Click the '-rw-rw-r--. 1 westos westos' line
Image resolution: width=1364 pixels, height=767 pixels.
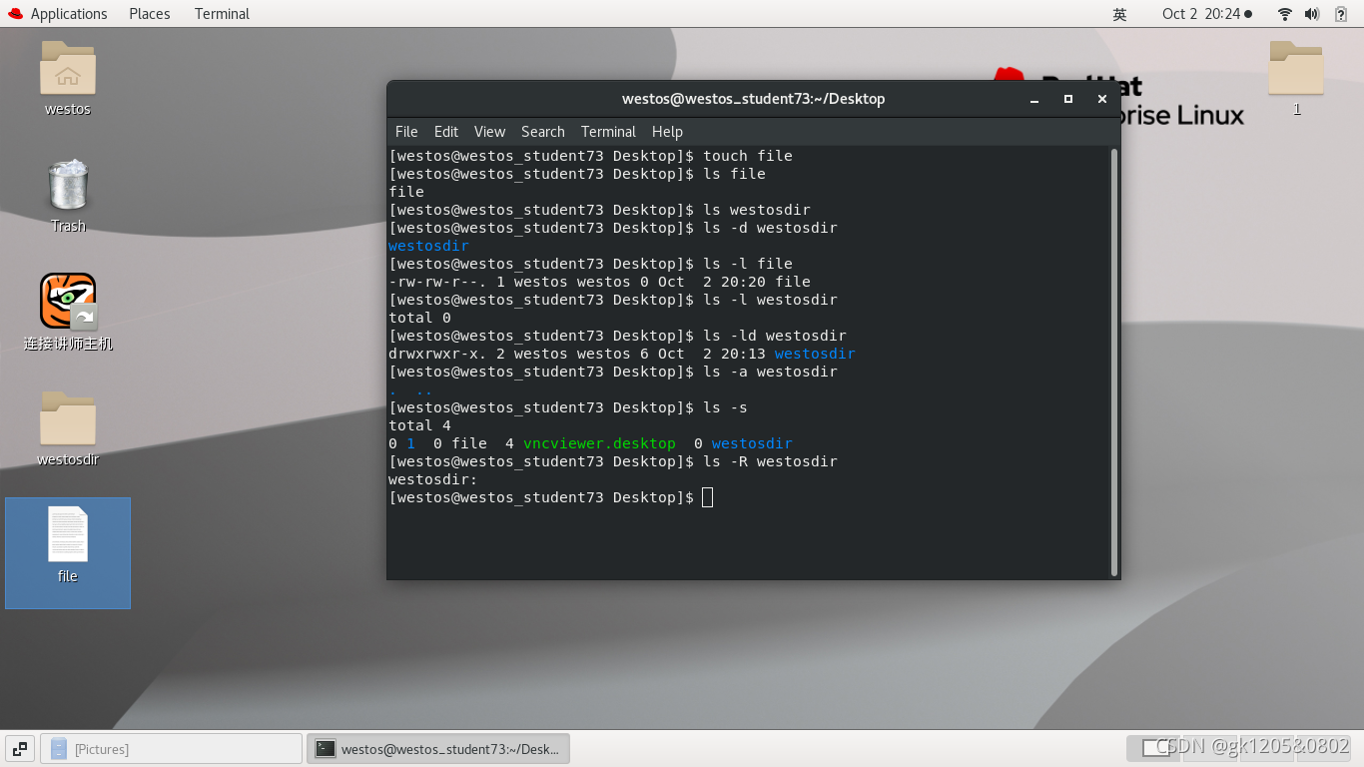pos(599,282)
